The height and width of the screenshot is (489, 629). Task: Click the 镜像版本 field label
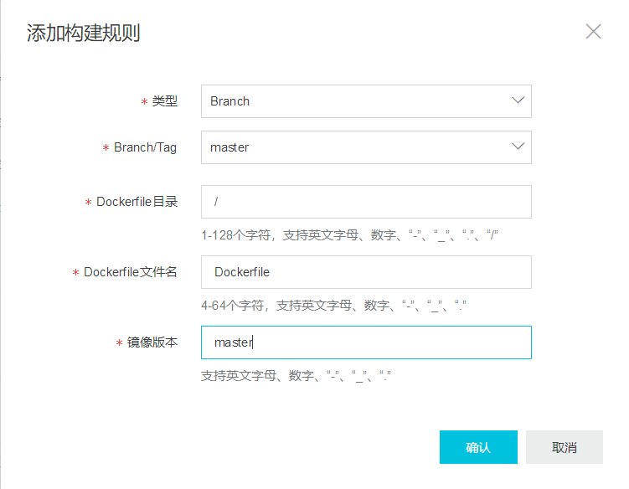click(152, 342)
